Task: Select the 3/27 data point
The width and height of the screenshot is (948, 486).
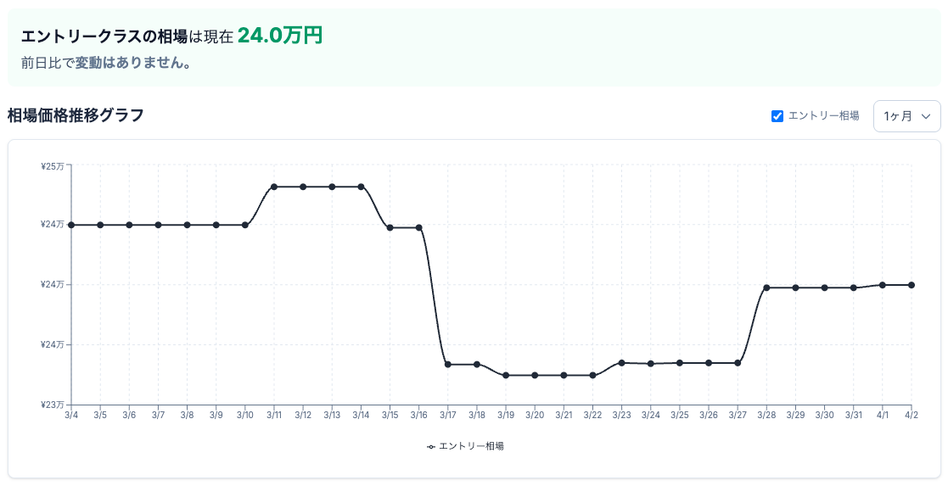Action: pyautogui.click(x=738, y=363)
